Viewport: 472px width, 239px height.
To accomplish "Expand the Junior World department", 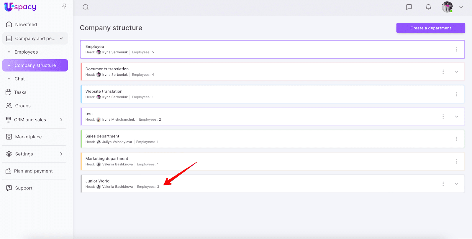I will 457,184.
